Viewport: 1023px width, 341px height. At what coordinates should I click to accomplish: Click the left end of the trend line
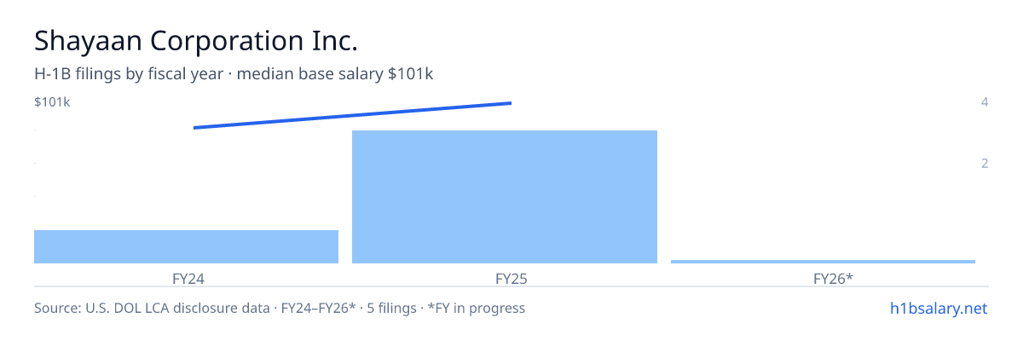coord(195,128)
